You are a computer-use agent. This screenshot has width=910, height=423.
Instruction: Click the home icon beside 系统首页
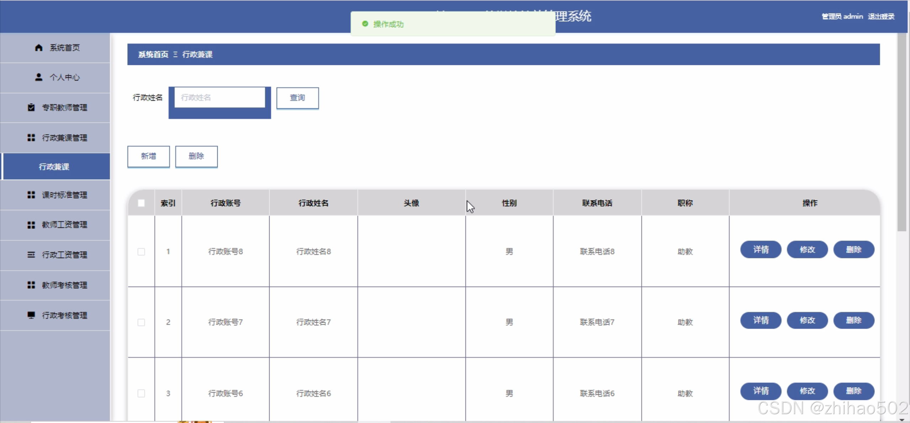[39, 48]
